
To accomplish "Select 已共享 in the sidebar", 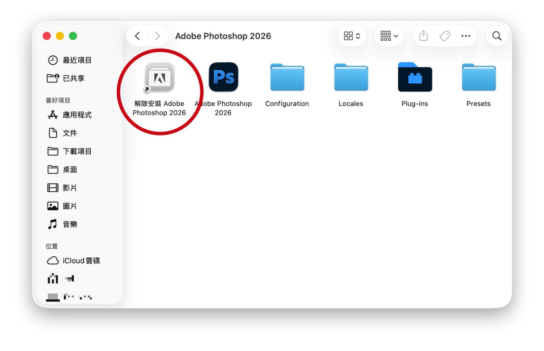I will click(66, 78).
